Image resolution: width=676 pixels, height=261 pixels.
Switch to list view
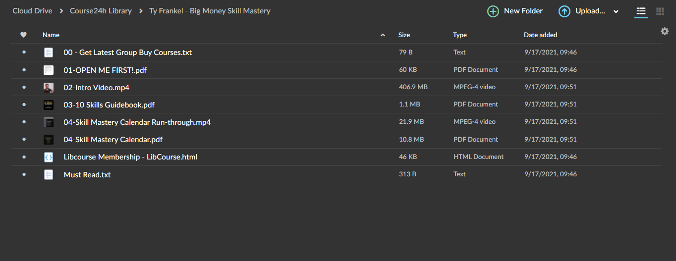coord(641,11)
